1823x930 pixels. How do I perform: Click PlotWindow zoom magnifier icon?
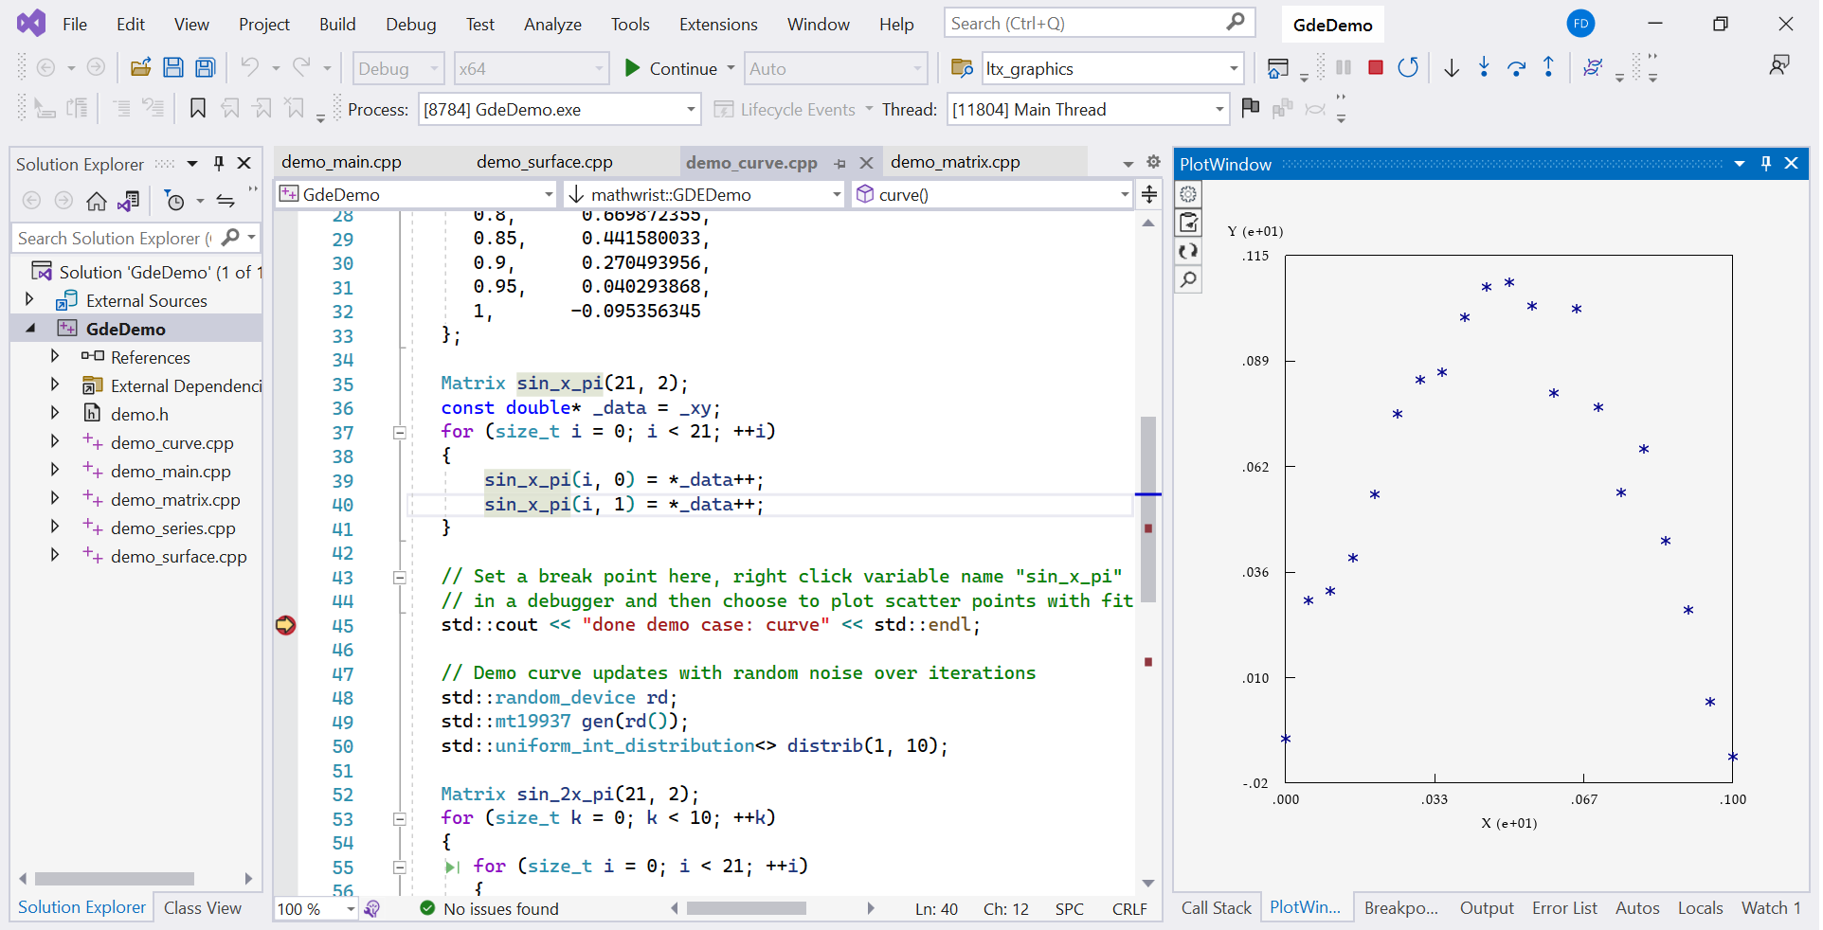click(x=1188, y=279)
